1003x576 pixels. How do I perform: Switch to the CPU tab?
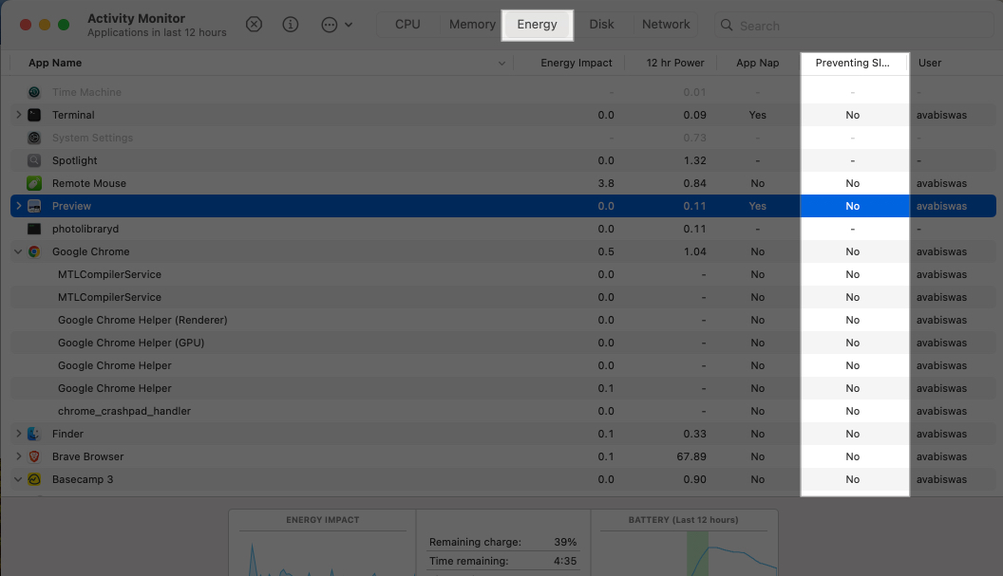pos(407,25)
